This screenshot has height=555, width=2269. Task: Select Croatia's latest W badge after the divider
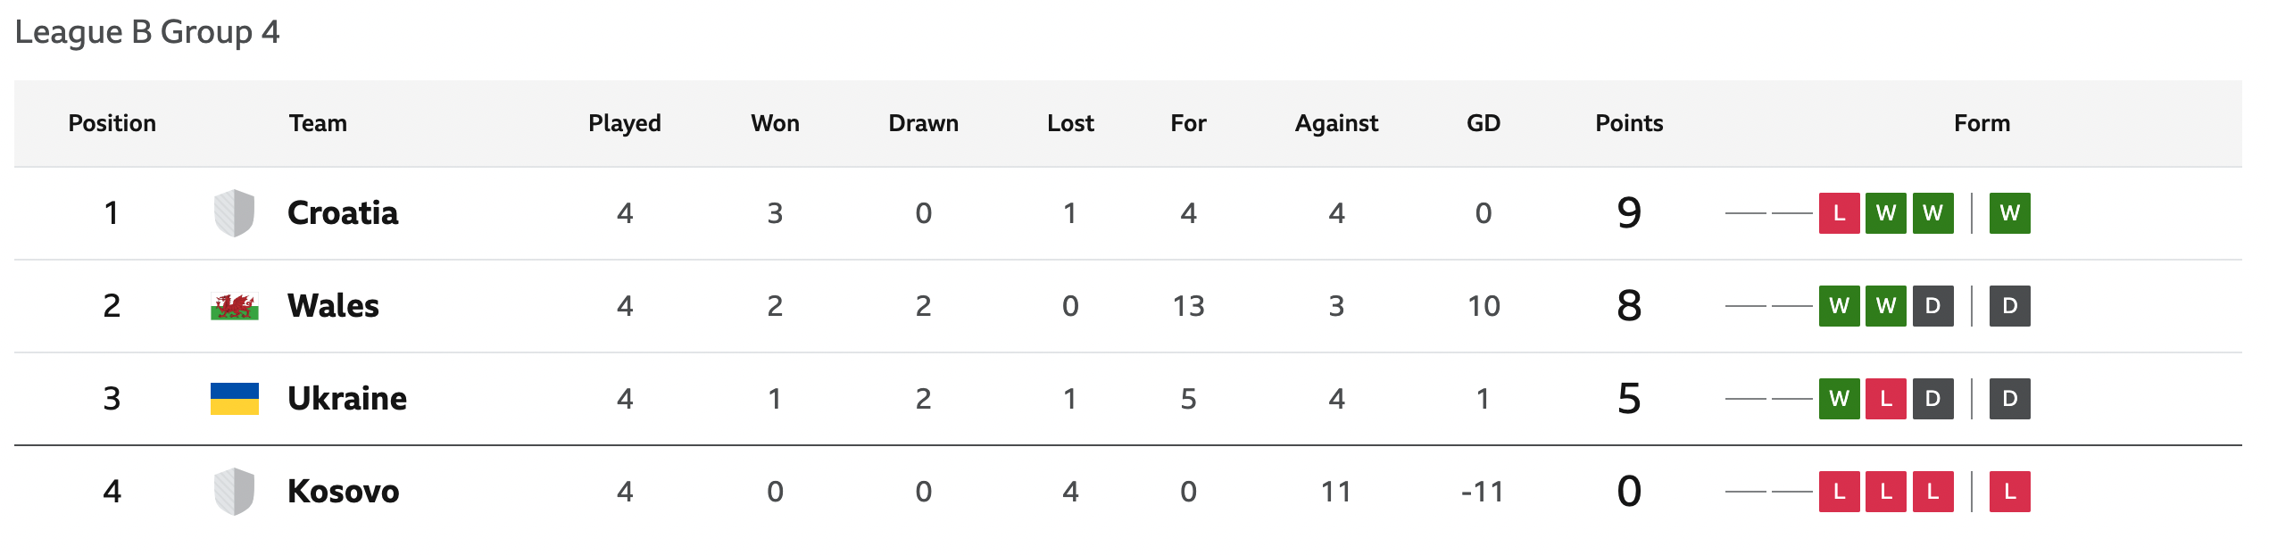(2009, 213)
